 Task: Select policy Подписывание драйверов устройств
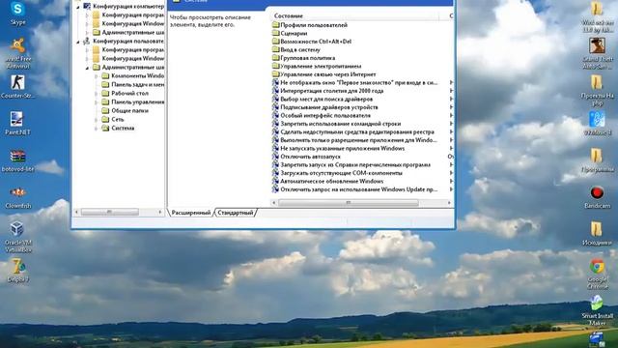(325, 107)
